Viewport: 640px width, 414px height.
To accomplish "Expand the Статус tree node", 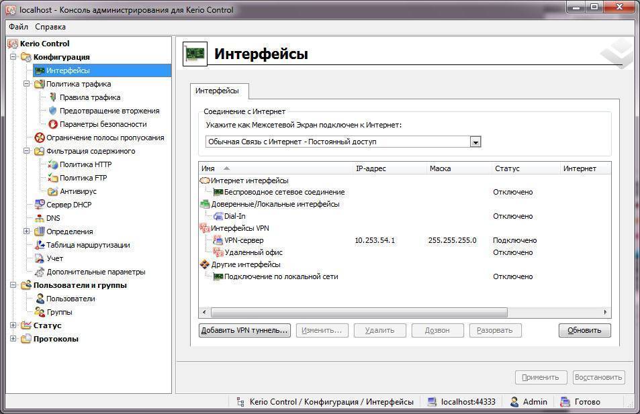I will coord(13,325).
